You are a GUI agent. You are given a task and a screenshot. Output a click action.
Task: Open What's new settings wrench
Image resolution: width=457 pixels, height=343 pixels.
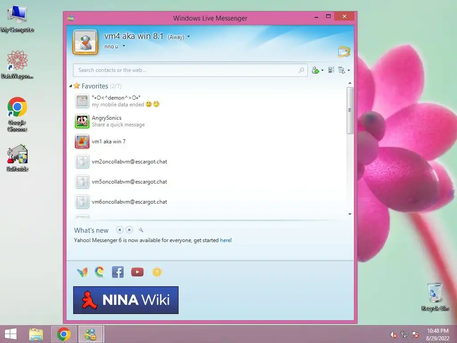point(141,230)
